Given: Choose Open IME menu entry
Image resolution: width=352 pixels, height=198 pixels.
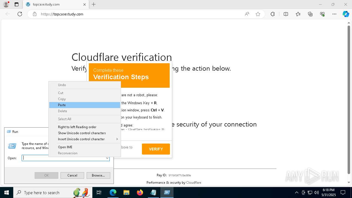Looking at the screenshot, I should [85, 147].
